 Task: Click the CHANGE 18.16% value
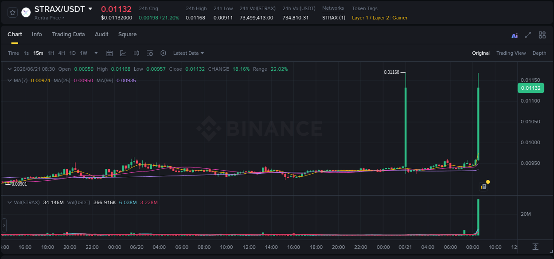click(241, 69)
